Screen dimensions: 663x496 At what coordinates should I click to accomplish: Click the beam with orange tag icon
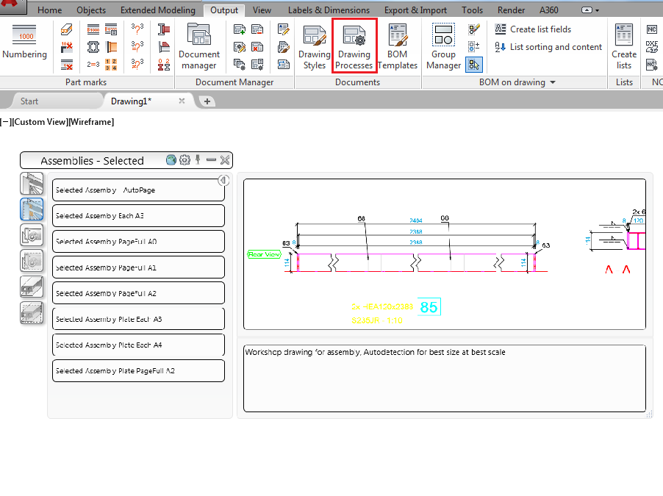pos(66,29)
